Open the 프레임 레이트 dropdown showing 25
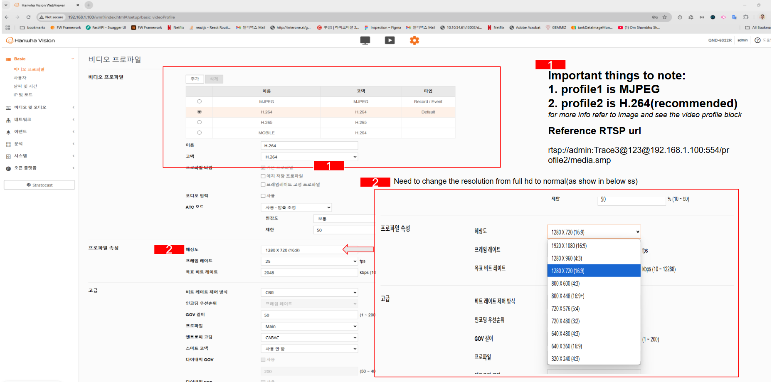The width and height of the screenshot is (777, 382). coord(309,261)
